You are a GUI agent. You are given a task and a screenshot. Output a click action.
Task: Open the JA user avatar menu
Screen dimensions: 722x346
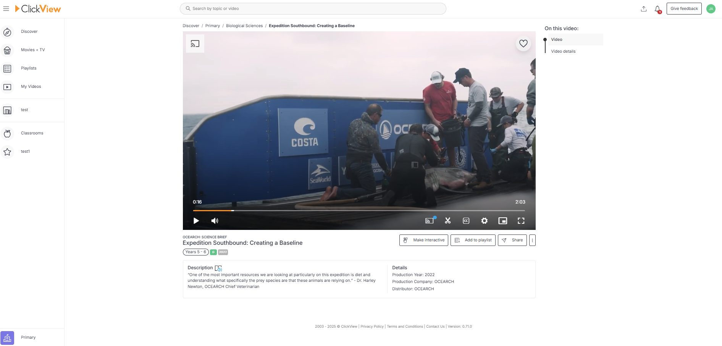pos(711,9)
